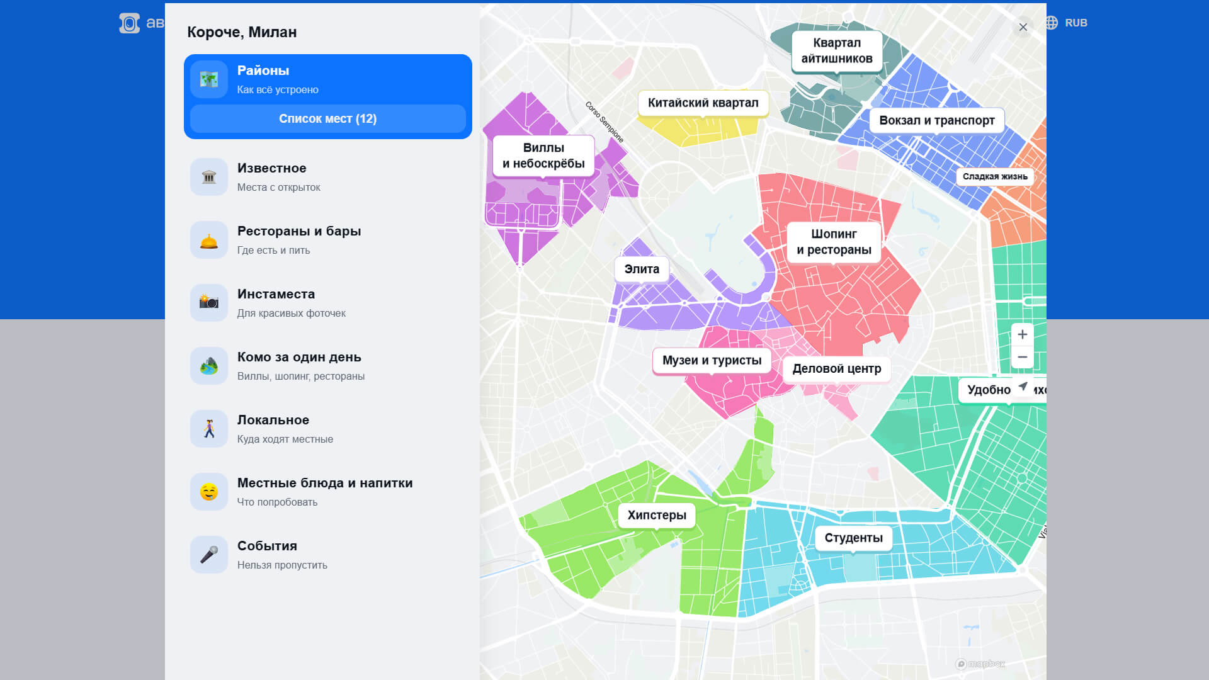Open the Список мест (12) list
Image resolution: width=1209 pixels, height=680 pixels.
point(327,119)
